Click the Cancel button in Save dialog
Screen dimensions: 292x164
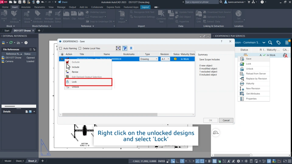[x=226, y=120]
